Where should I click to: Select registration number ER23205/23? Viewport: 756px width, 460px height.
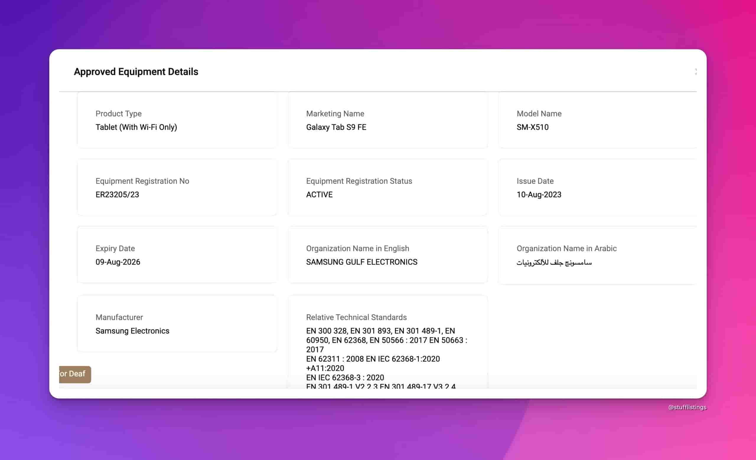[x=117, y=195]
